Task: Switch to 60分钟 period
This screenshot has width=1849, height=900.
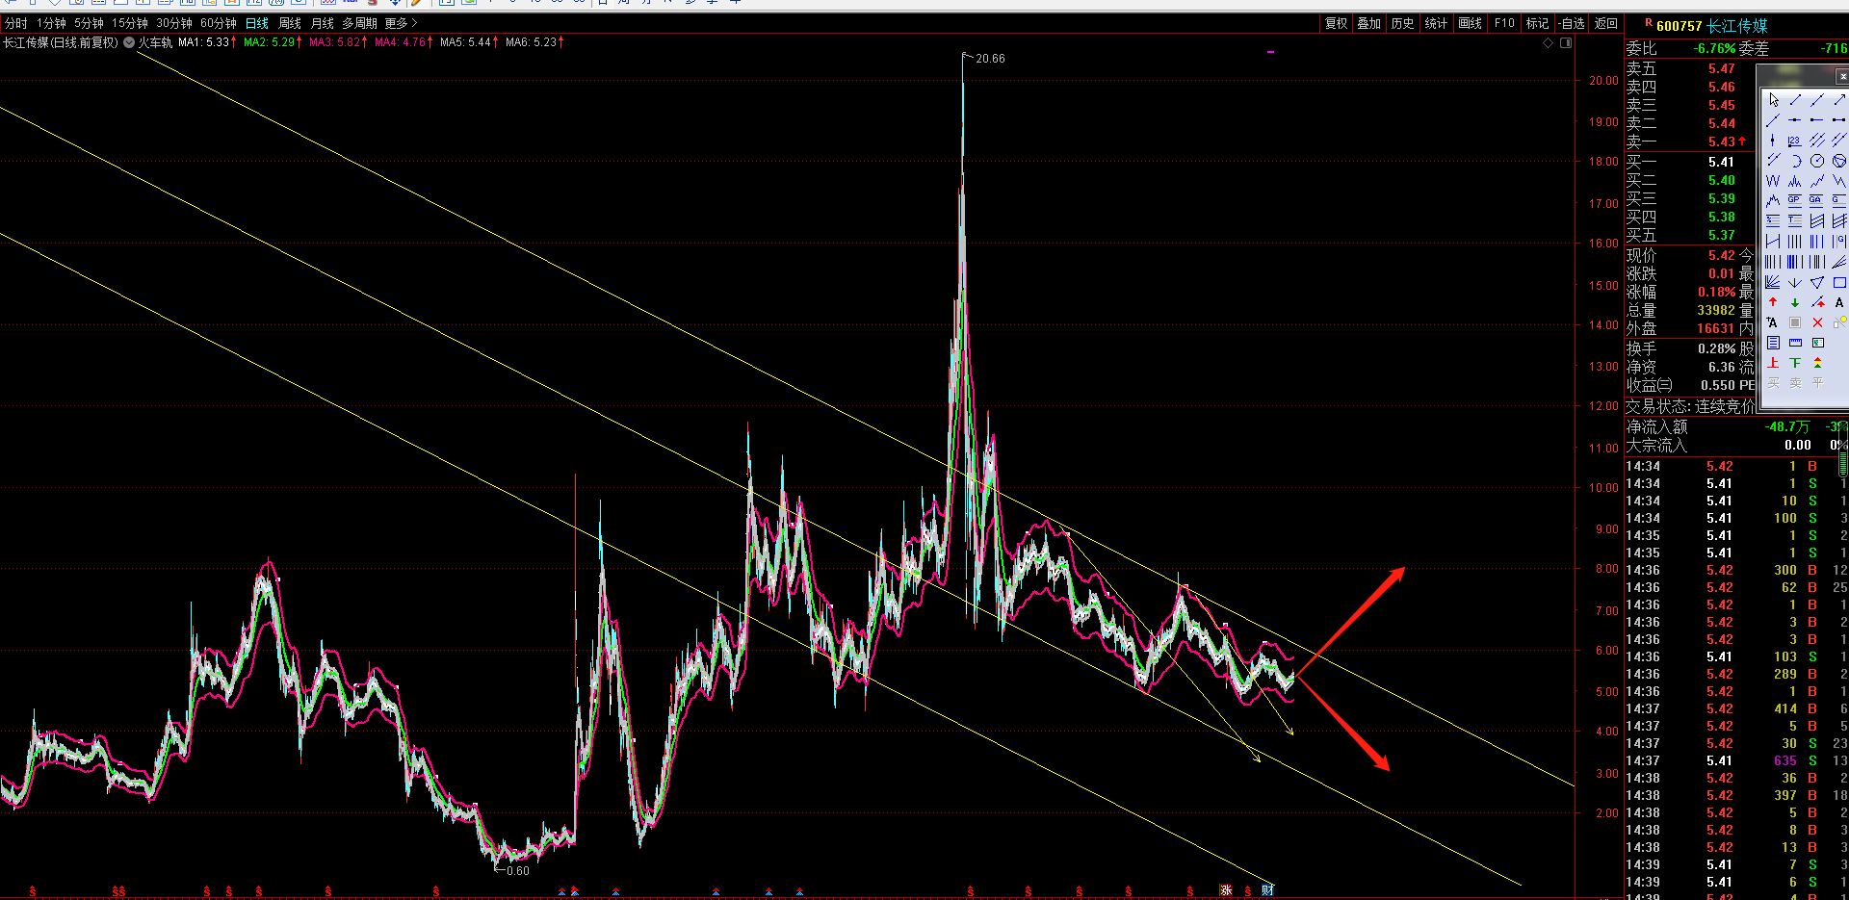Action: (x=219, y=23)
